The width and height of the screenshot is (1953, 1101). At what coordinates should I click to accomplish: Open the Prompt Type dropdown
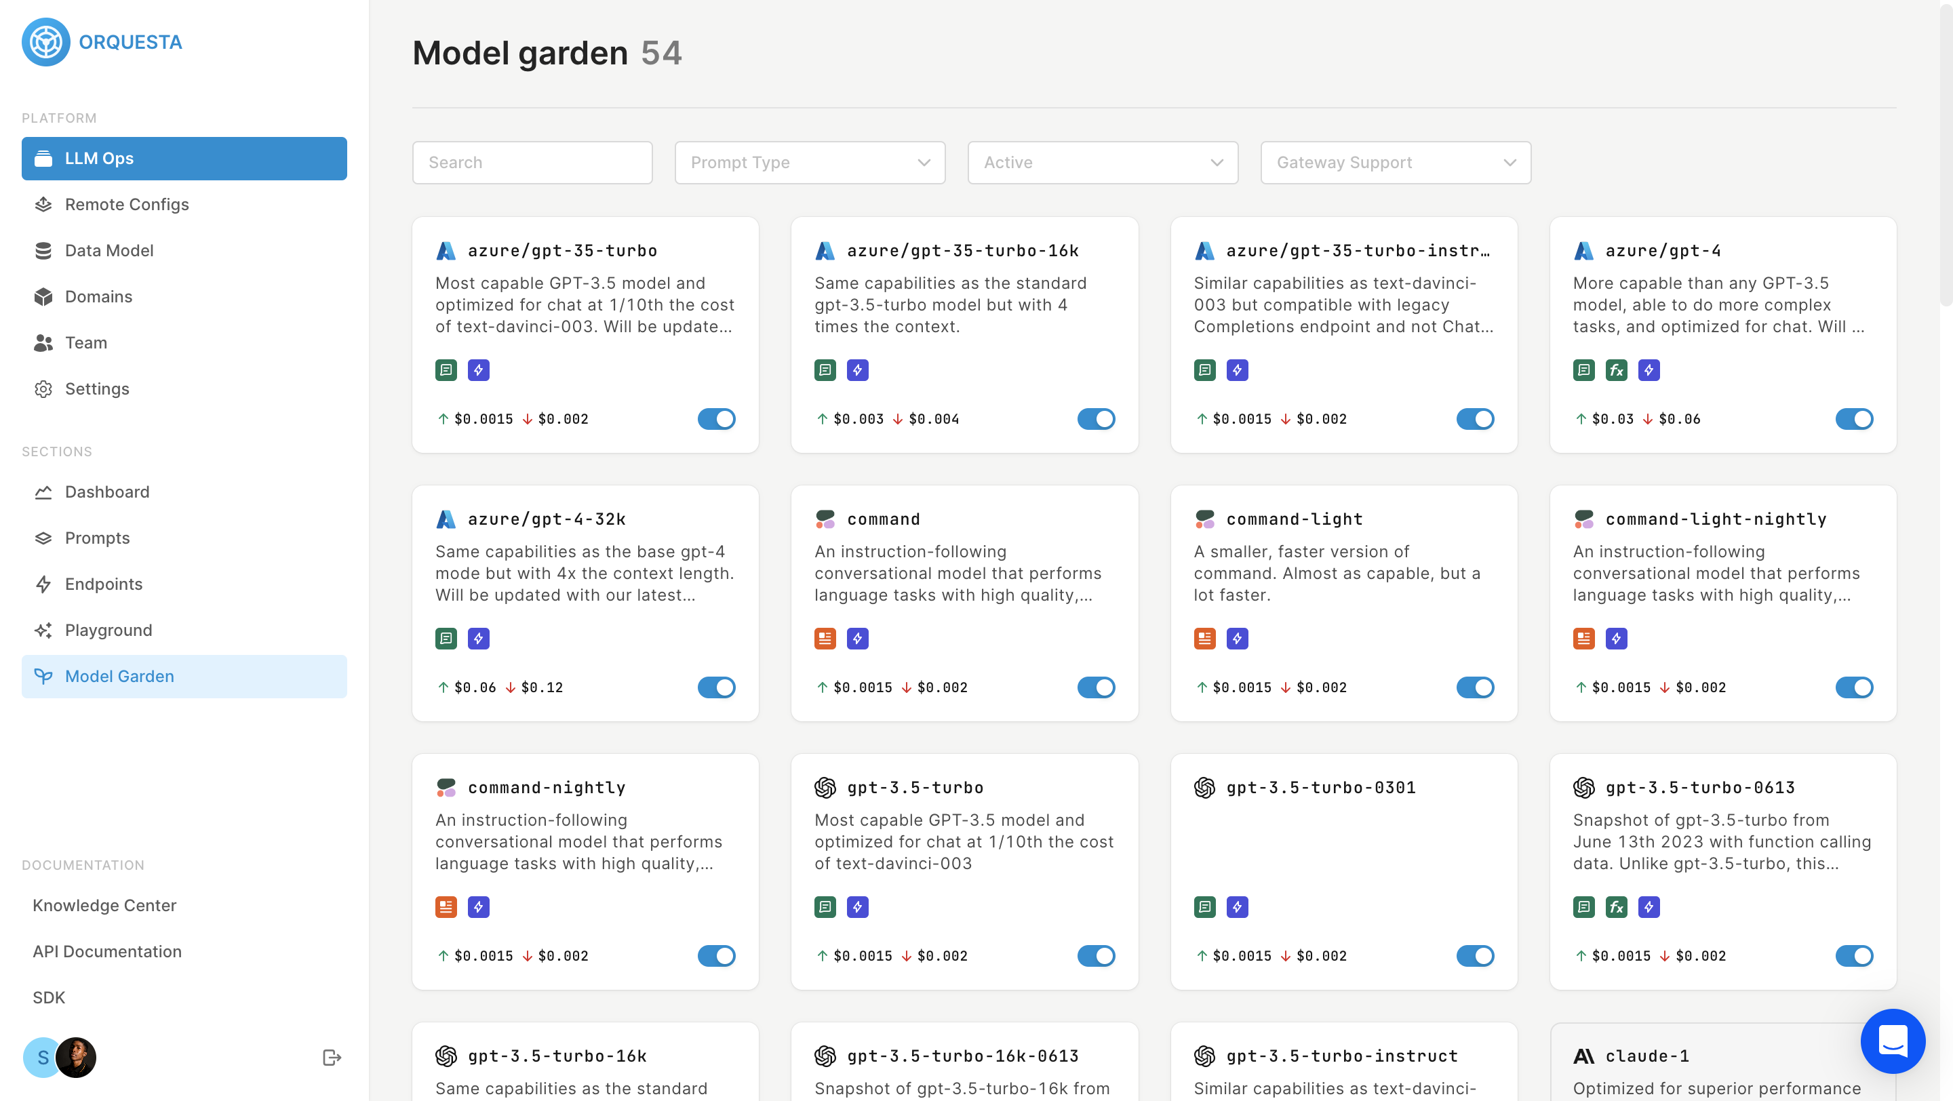(x=810, y=162)
